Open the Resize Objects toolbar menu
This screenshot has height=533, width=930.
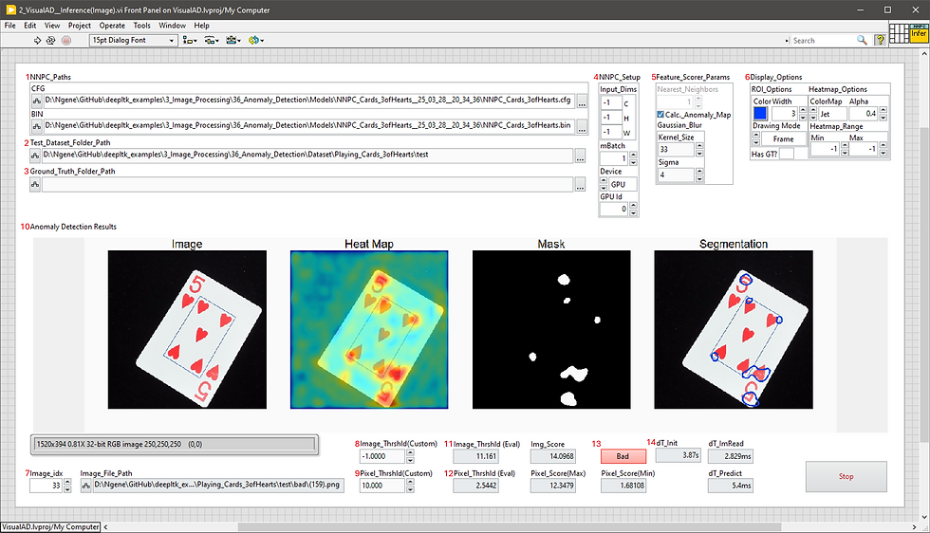(x=233, y=41)
